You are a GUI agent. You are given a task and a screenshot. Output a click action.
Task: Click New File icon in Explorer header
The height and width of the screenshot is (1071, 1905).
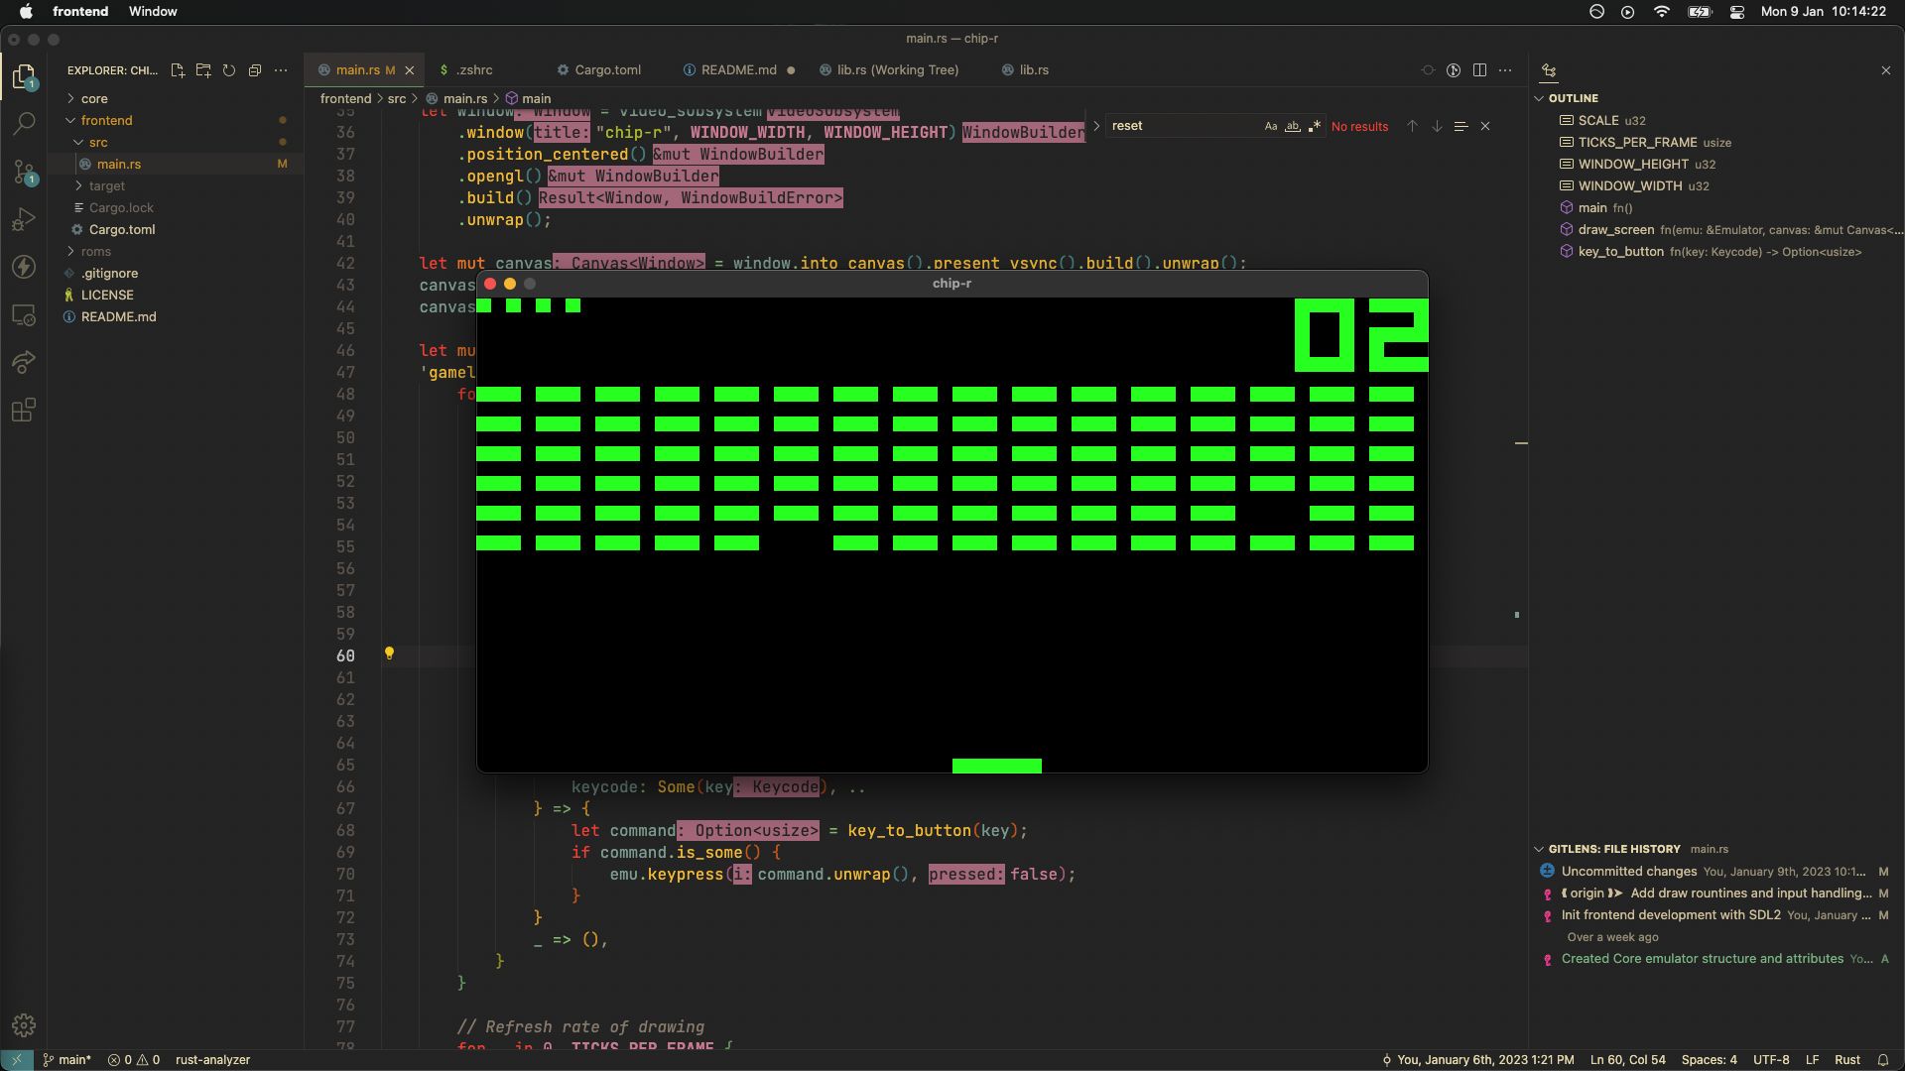click(x=178, y=70)
